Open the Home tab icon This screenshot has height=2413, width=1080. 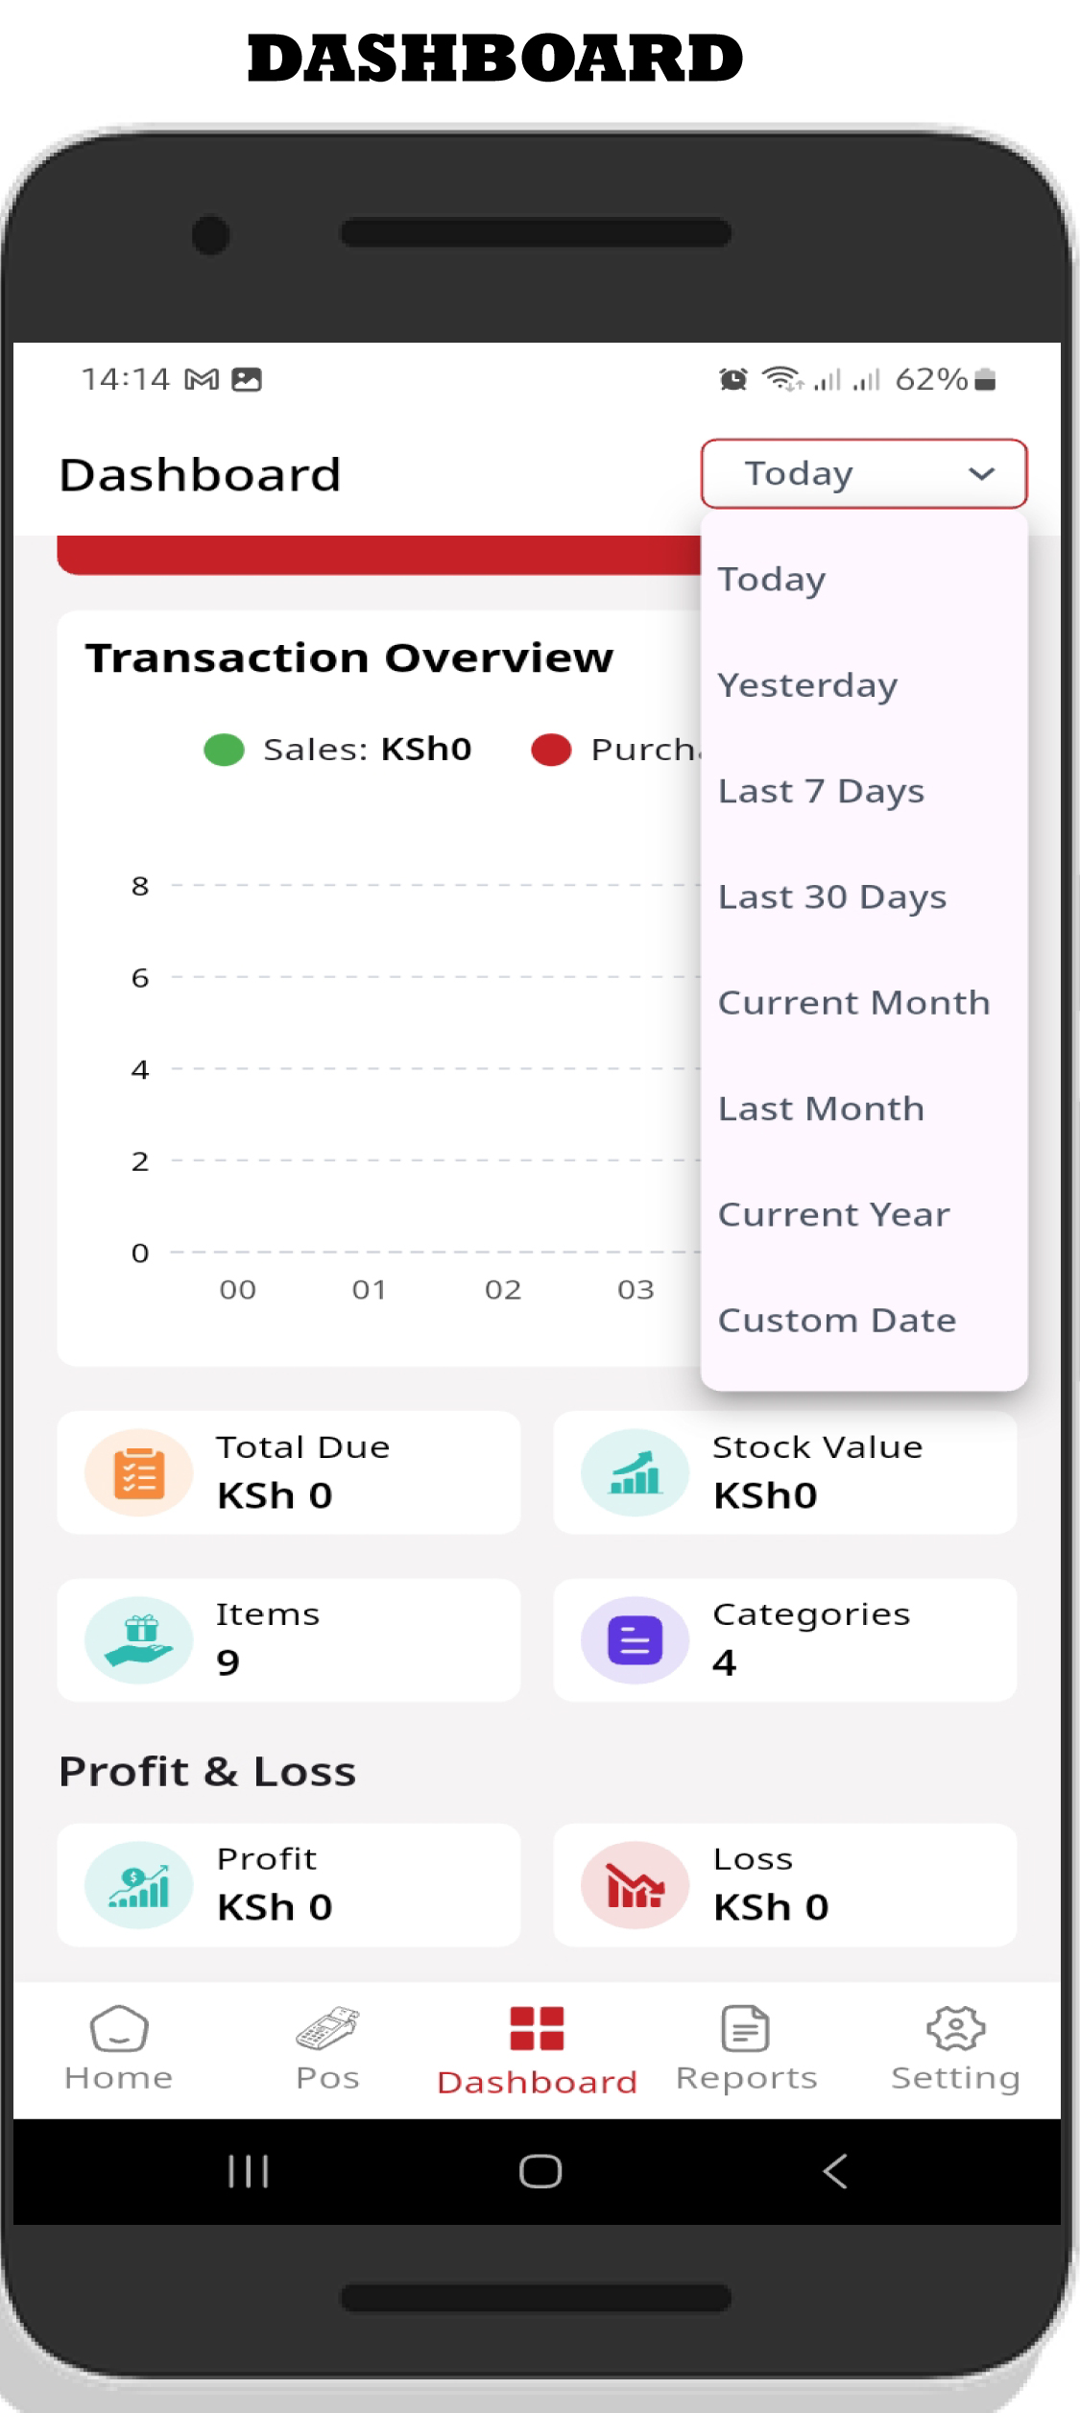(x=119, y=2029)
